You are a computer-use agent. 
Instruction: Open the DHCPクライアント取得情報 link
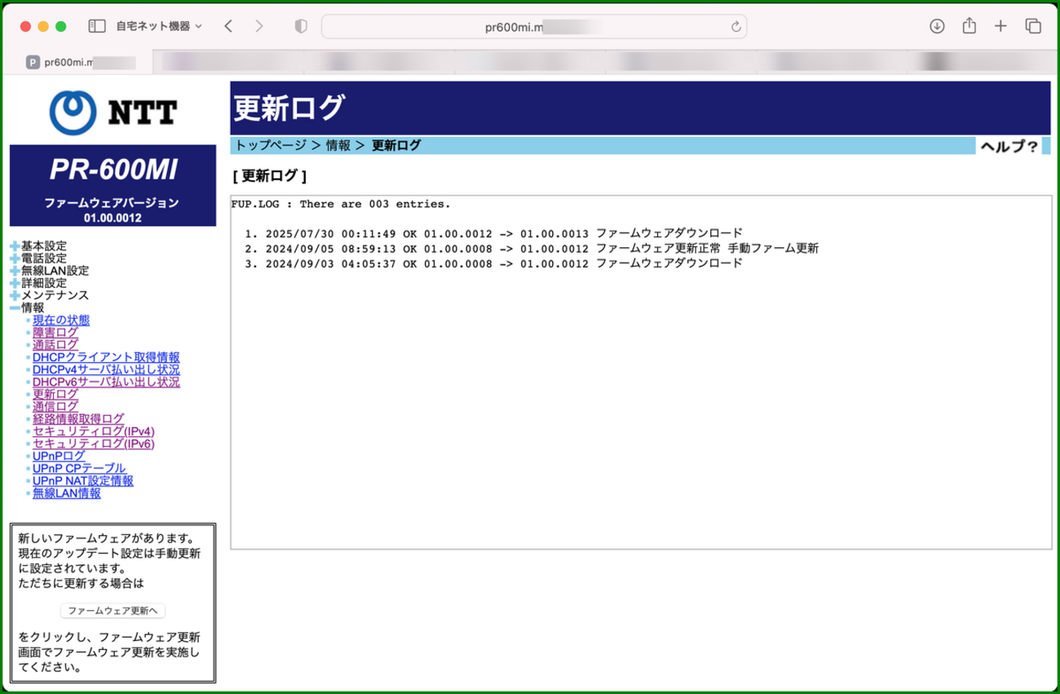106,357
